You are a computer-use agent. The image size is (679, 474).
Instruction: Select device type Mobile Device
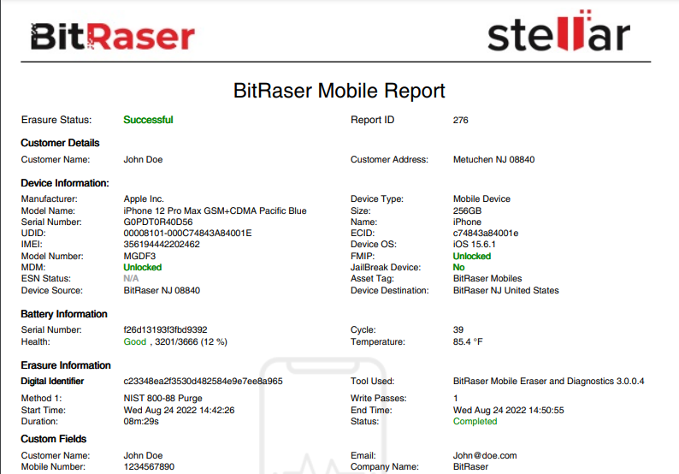pyautogui.click(x=481, y=198)
